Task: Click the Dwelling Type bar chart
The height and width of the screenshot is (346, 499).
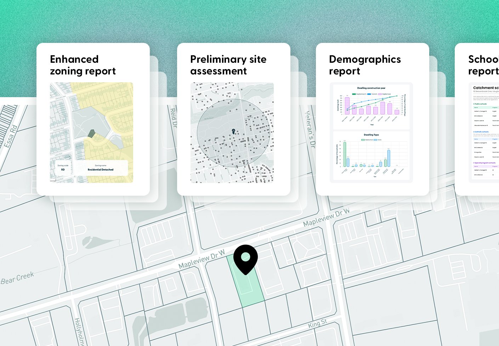Action: point(371,156)
